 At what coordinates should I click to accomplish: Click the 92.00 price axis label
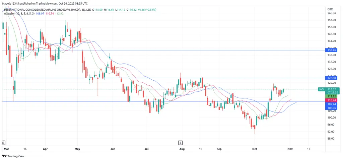coord(332,132)
